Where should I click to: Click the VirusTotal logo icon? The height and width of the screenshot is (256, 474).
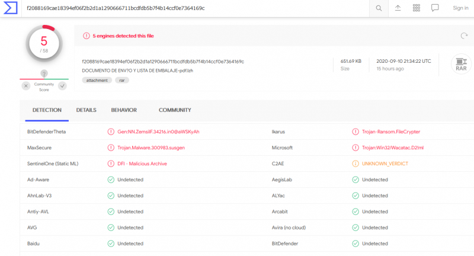(10, 8)
